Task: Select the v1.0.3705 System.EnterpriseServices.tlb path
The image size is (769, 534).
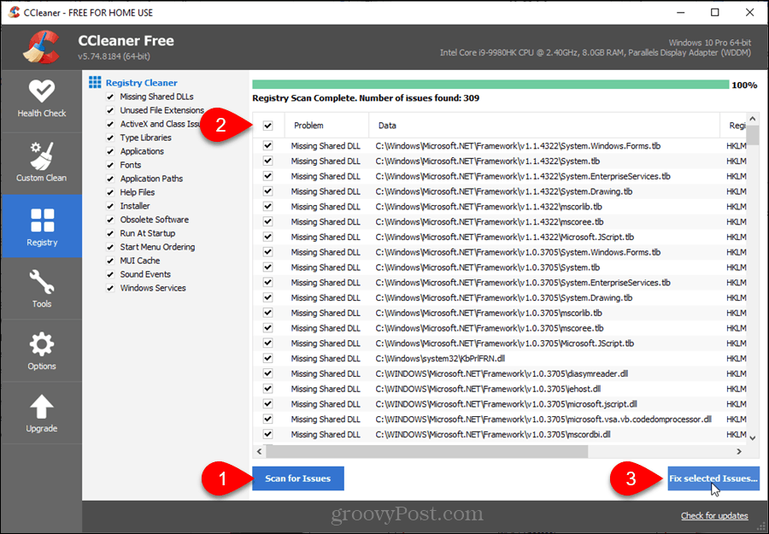Action: (x=523, y=283)
